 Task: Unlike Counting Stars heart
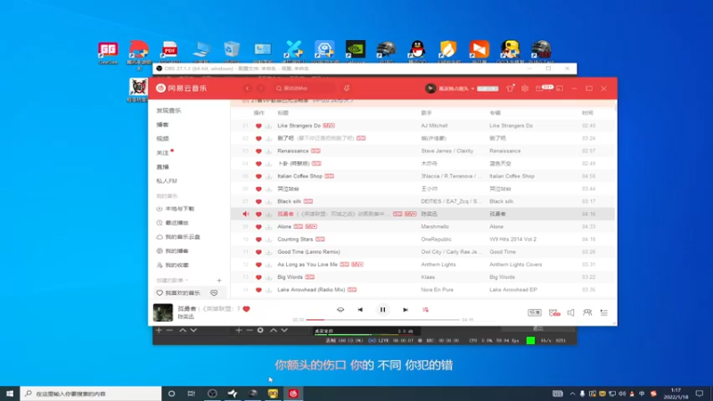coord(258,239)
